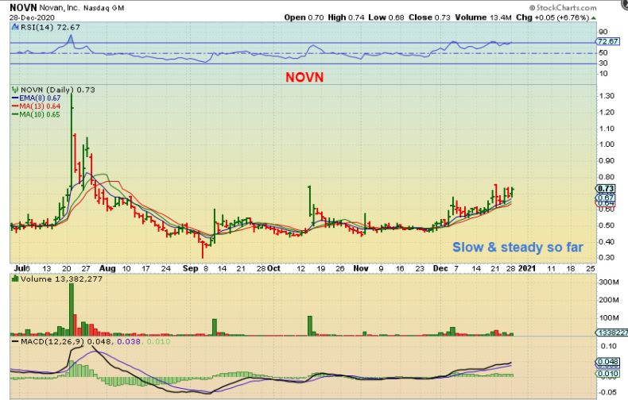628x400 pixels.
Task: Click the Jul label on date axis
Action: (18, 268)
